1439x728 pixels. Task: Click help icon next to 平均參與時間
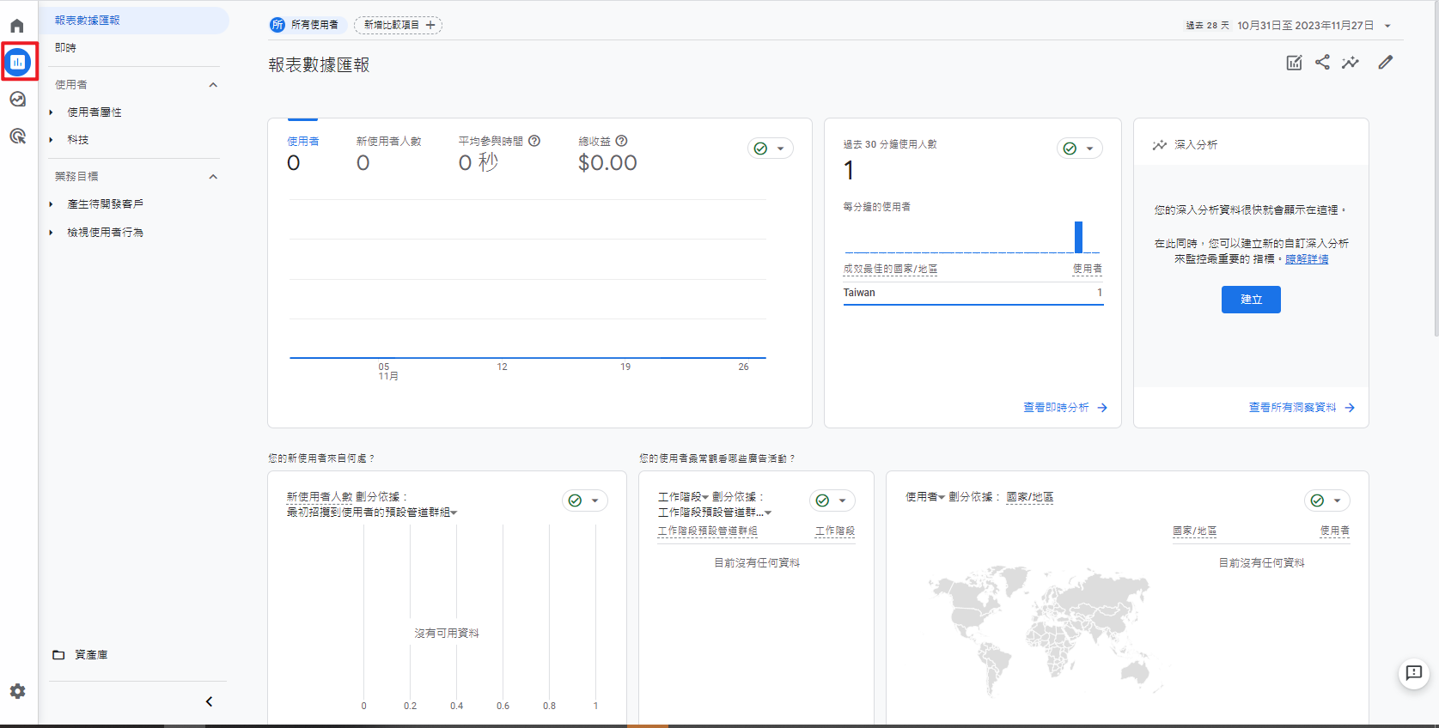(534, 141)
